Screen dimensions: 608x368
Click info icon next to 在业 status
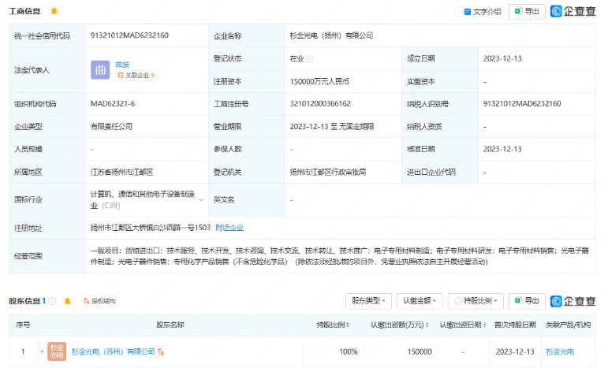309,59
